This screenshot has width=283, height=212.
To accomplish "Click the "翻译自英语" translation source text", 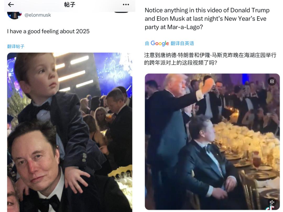I will 182,43.
